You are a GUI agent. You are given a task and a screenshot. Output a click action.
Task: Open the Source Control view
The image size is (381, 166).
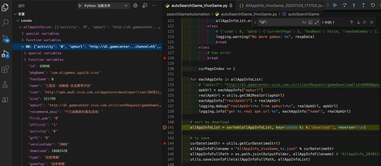5,38
